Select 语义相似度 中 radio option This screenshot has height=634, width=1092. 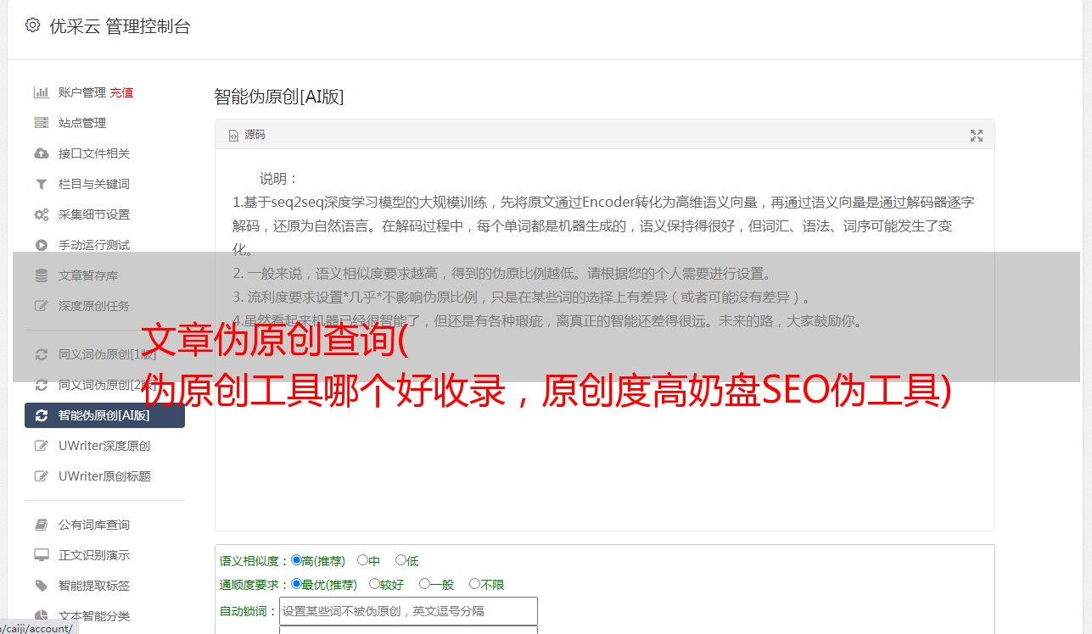tap(362, 560)
